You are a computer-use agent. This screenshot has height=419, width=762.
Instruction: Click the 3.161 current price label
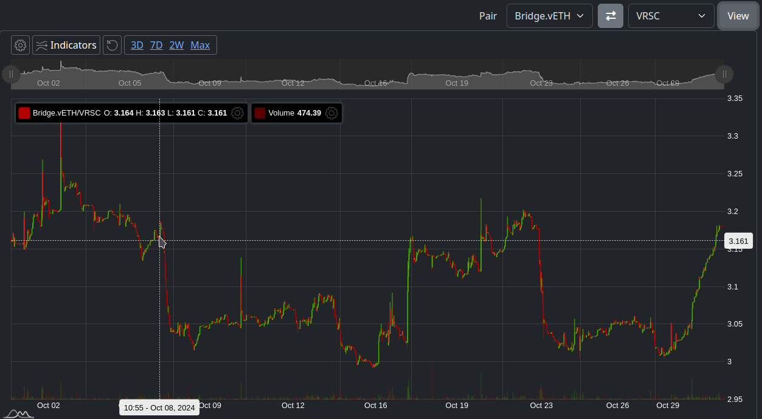738,241
